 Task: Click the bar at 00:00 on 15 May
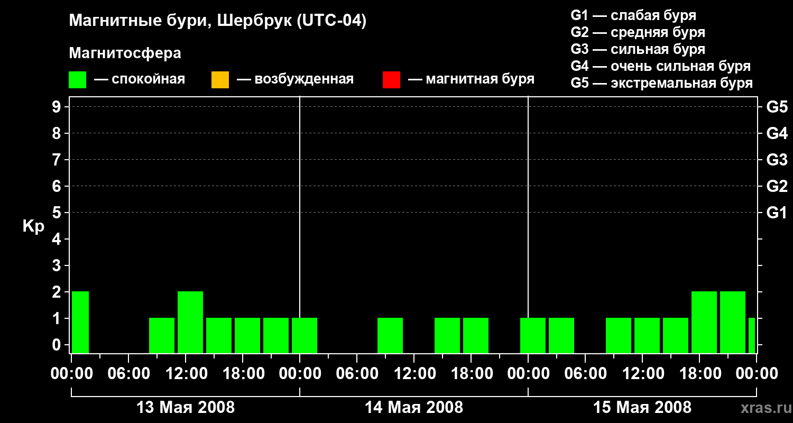pyautogui.click(x=533, y=335)
